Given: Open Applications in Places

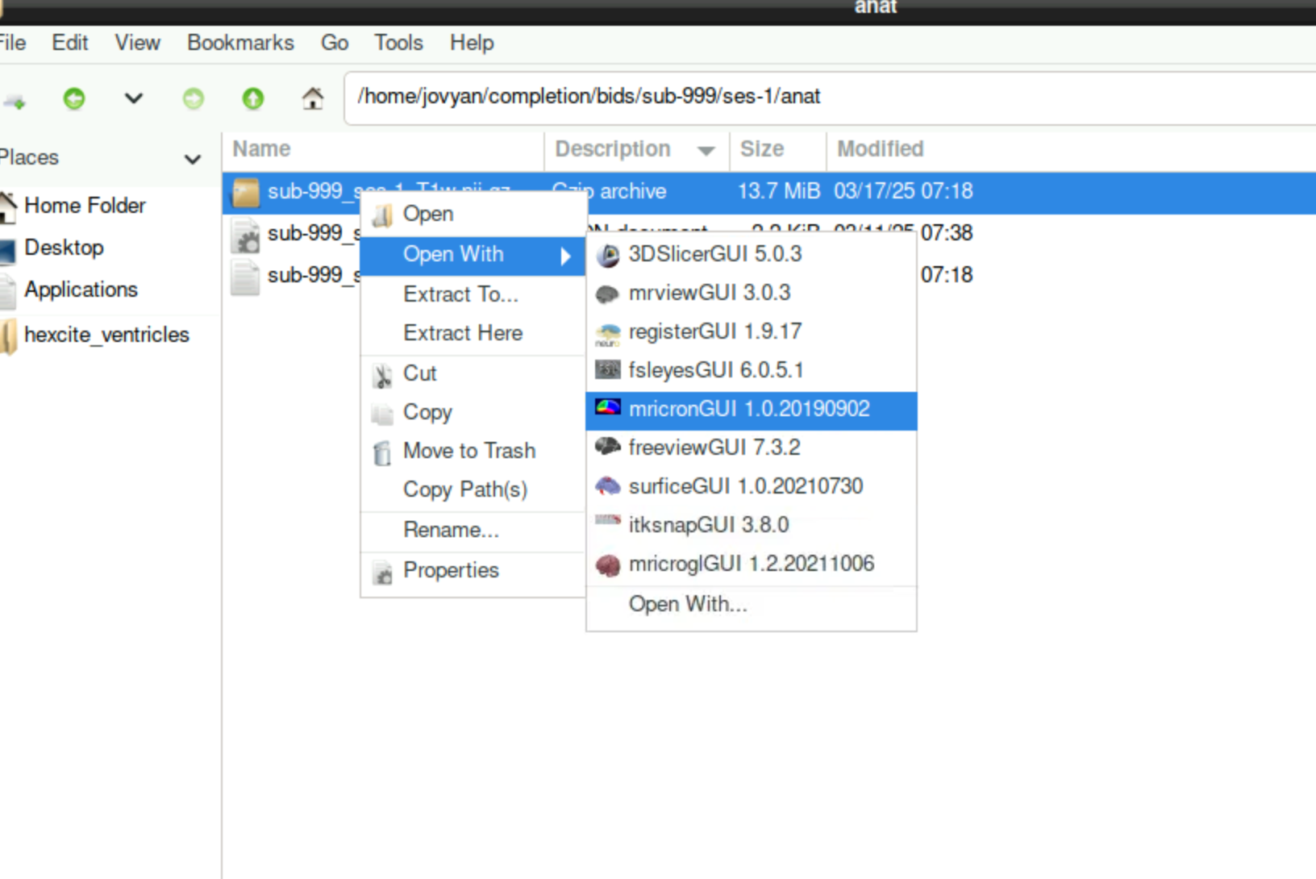Looking at the screenshot, I should (x=81, y=290).
